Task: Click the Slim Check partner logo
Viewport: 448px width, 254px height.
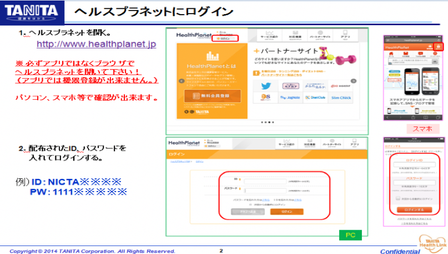Action: coord(342,98)
